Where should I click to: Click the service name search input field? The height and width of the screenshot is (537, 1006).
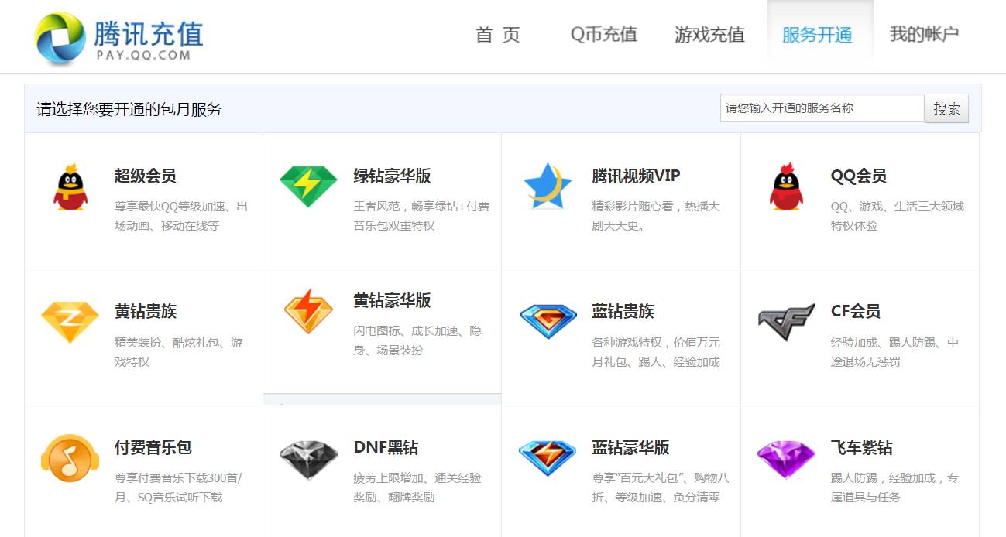point(821,108)
